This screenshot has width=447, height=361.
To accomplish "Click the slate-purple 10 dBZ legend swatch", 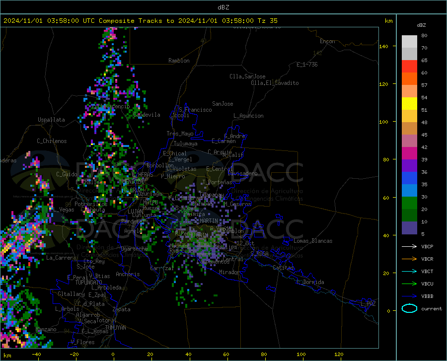I will [409, 227].
